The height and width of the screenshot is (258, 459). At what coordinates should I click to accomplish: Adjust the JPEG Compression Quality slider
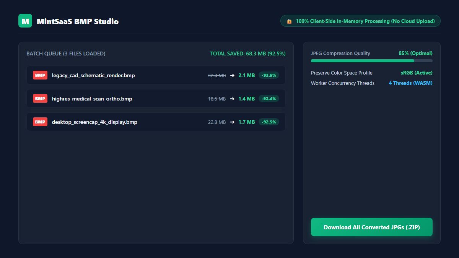pyautogui.click(x=372, y=61)
